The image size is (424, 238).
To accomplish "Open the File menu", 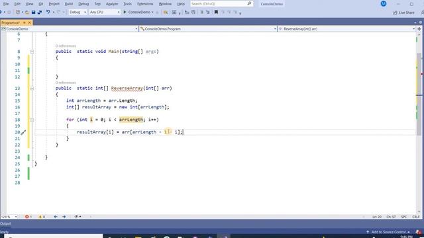I will (x=6, y=4).
